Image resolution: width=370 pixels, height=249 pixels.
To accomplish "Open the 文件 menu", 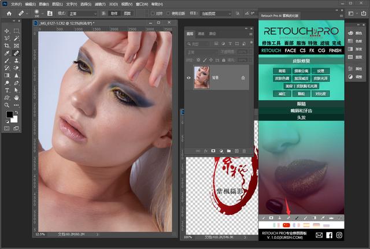I will (x=16, y=4).
